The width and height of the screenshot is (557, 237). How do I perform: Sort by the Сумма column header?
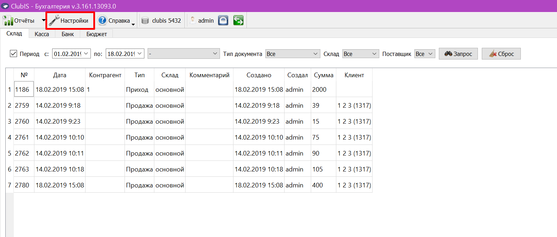pyautogui.click(x=324, y=75)
